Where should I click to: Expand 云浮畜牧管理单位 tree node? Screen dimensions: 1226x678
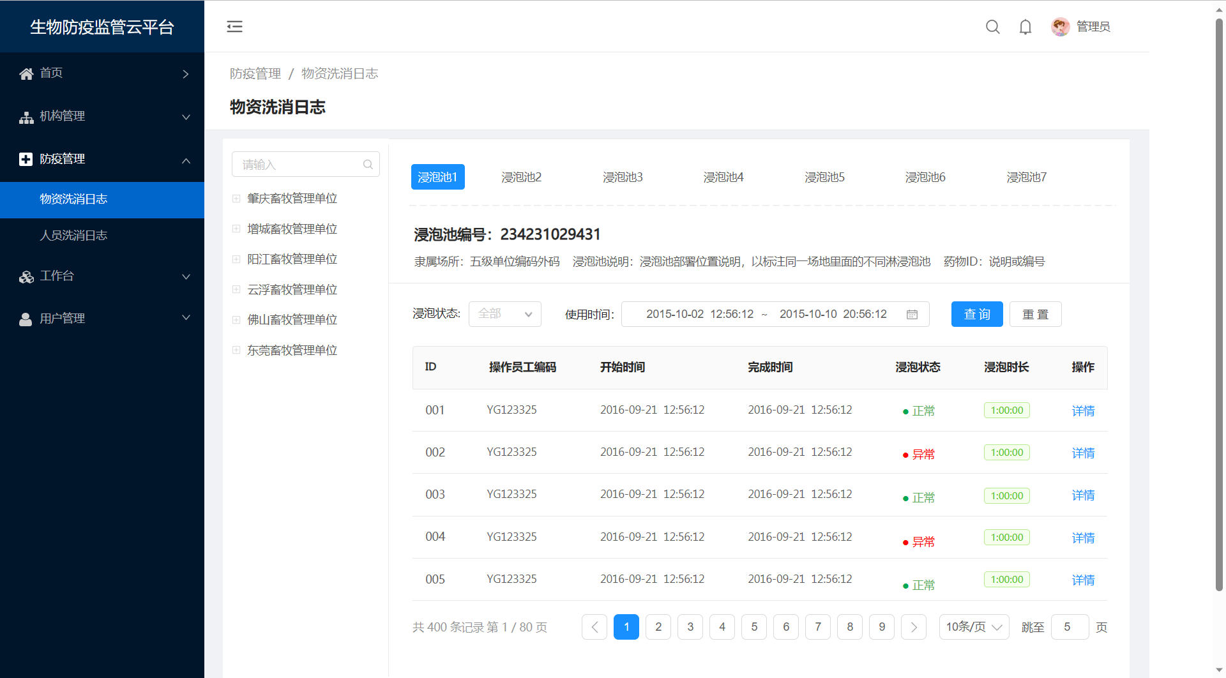click(236, 289)
